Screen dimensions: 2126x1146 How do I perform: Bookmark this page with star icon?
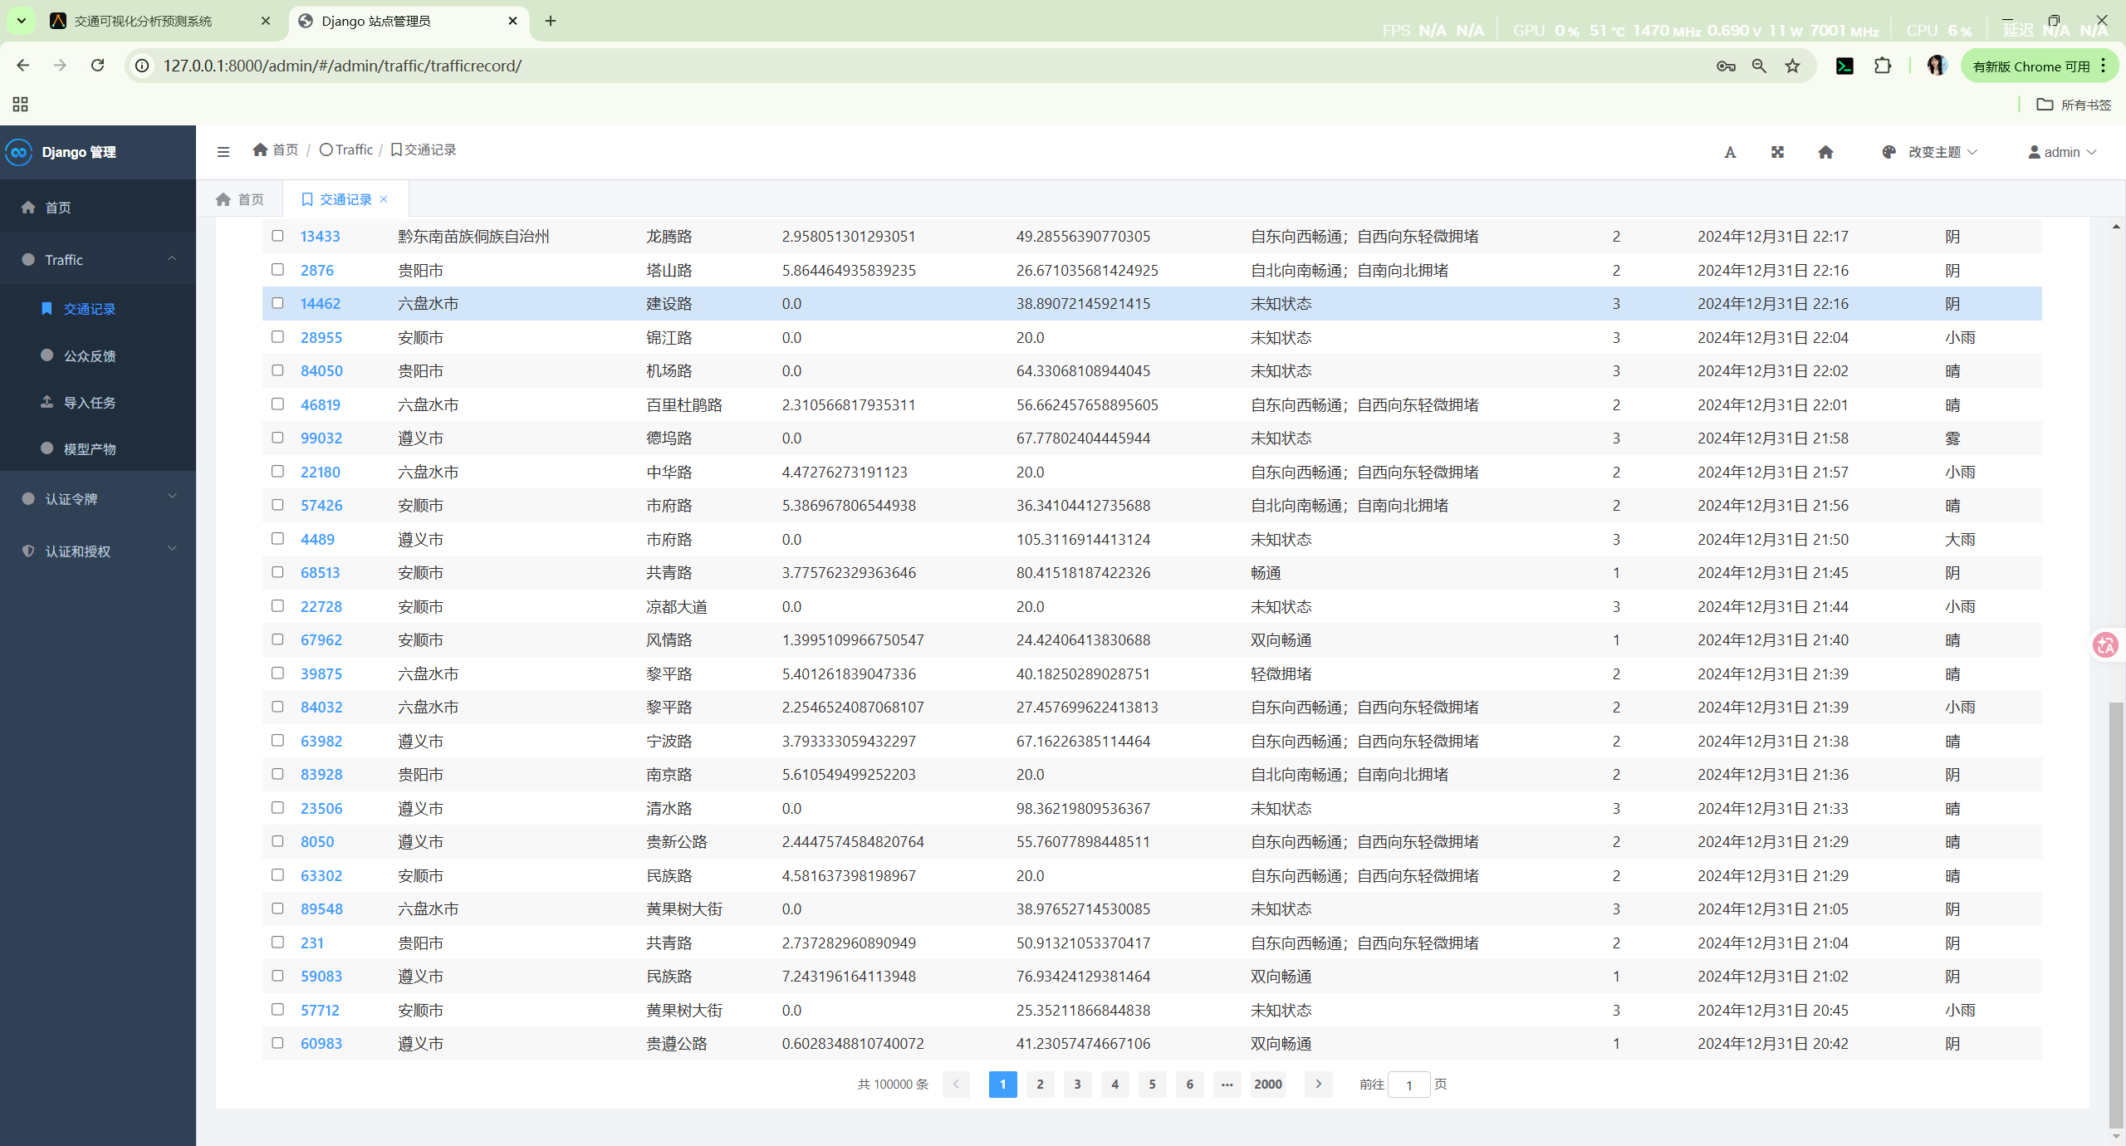(x=1793, y=66)
